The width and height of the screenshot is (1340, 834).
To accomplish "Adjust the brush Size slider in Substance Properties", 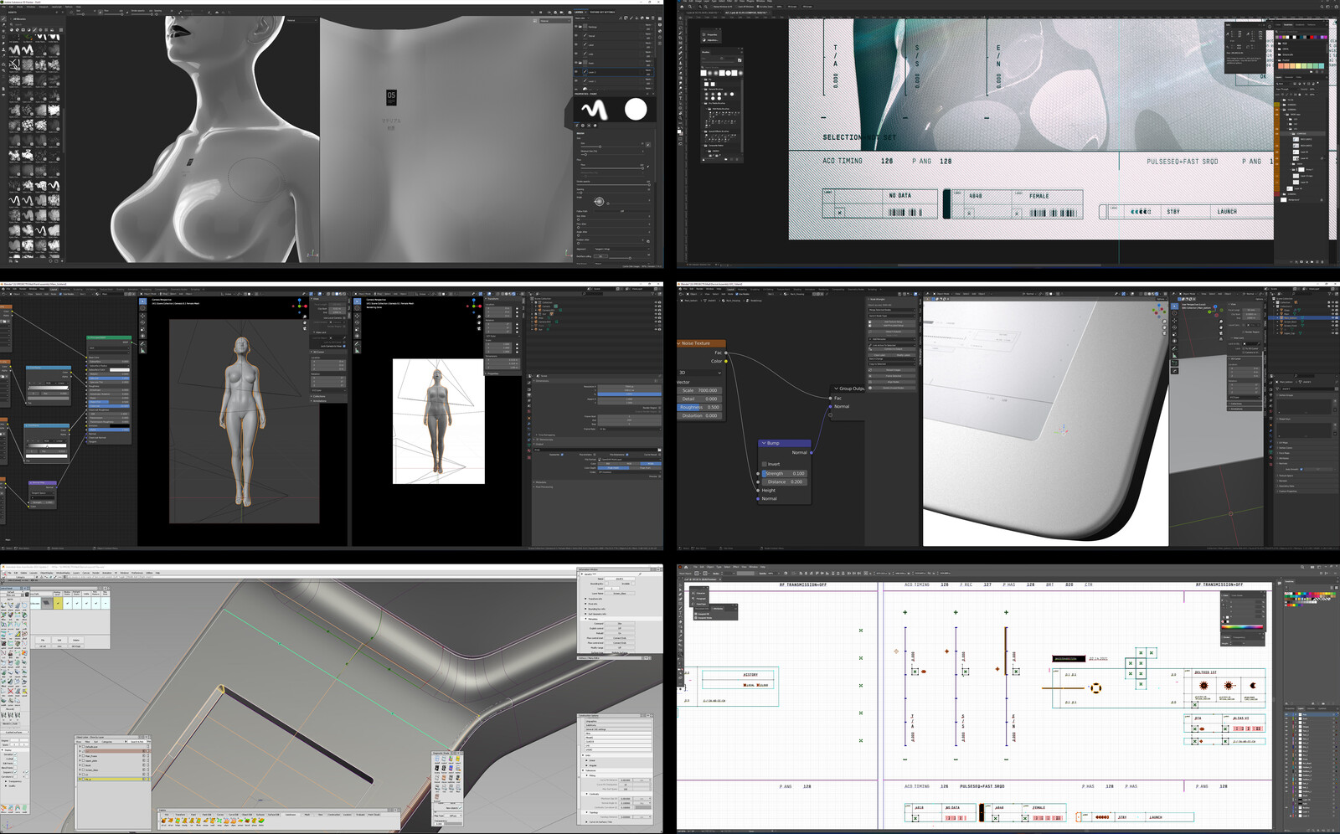I will (612, 147).
